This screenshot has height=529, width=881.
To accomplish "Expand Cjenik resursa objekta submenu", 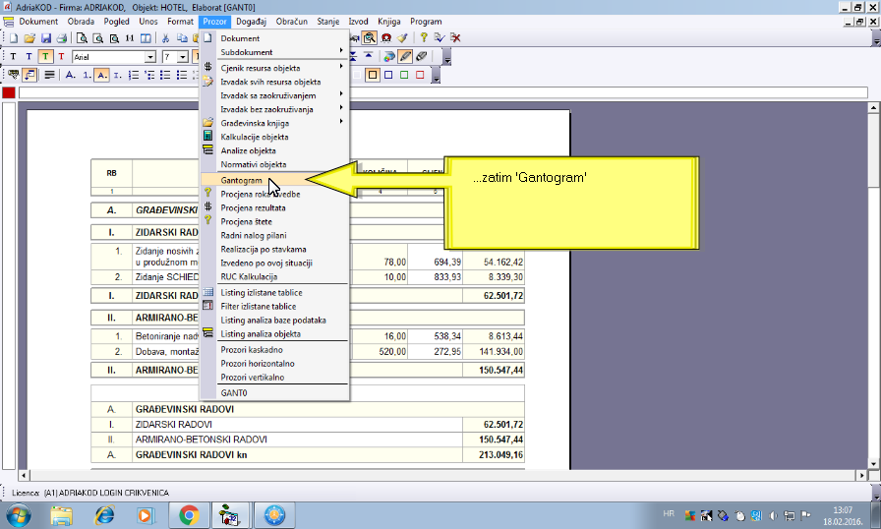I will [274, 68].
